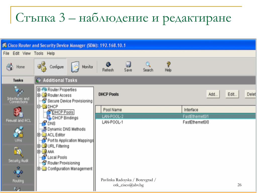Collapse the DHCP tree node
Viewport: 257px width, 193px height.
[39, 107]
